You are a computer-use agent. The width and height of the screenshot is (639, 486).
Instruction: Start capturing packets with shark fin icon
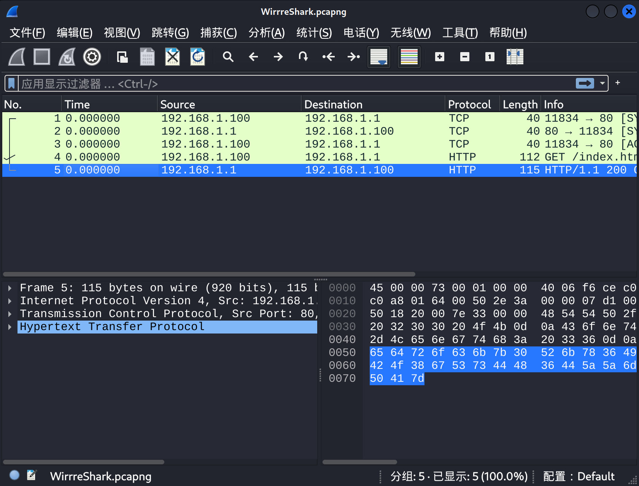click(17, 57)
